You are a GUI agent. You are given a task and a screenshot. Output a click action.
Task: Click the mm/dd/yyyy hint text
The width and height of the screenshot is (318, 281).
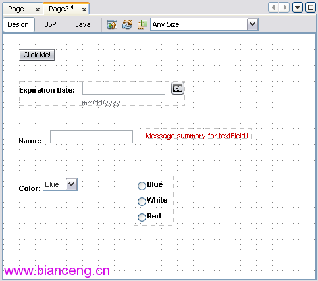tap(101, 103)
